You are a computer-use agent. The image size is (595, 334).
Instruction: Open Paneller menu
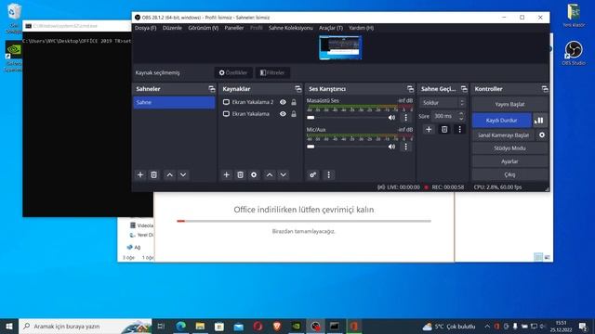234,28
